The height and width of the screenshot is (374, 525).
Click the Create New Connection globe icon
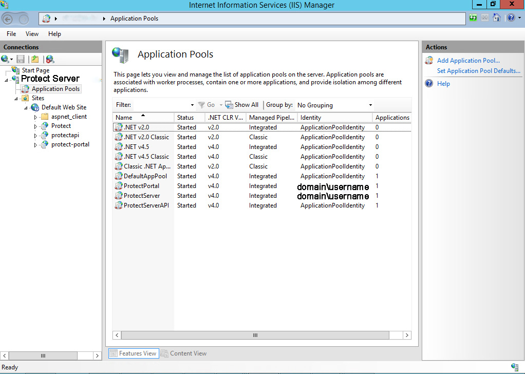click(x=5, y=59)
